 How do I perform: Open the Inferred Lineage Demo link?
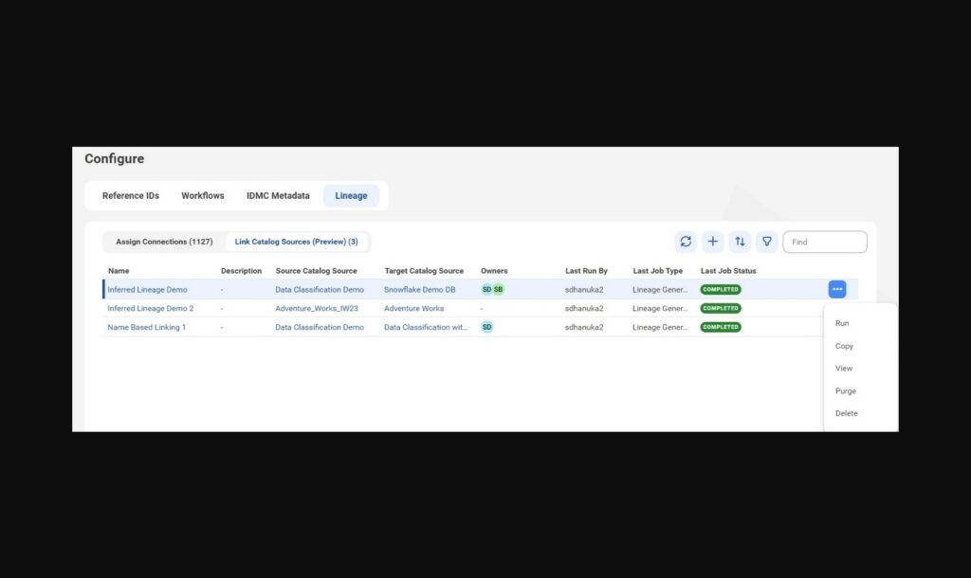point(147,290)
